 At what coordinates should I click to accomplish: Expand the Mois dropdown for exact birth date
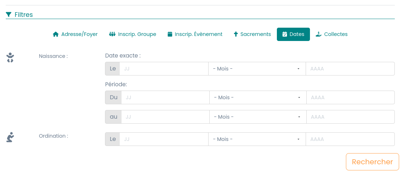(x=257, y=69)
